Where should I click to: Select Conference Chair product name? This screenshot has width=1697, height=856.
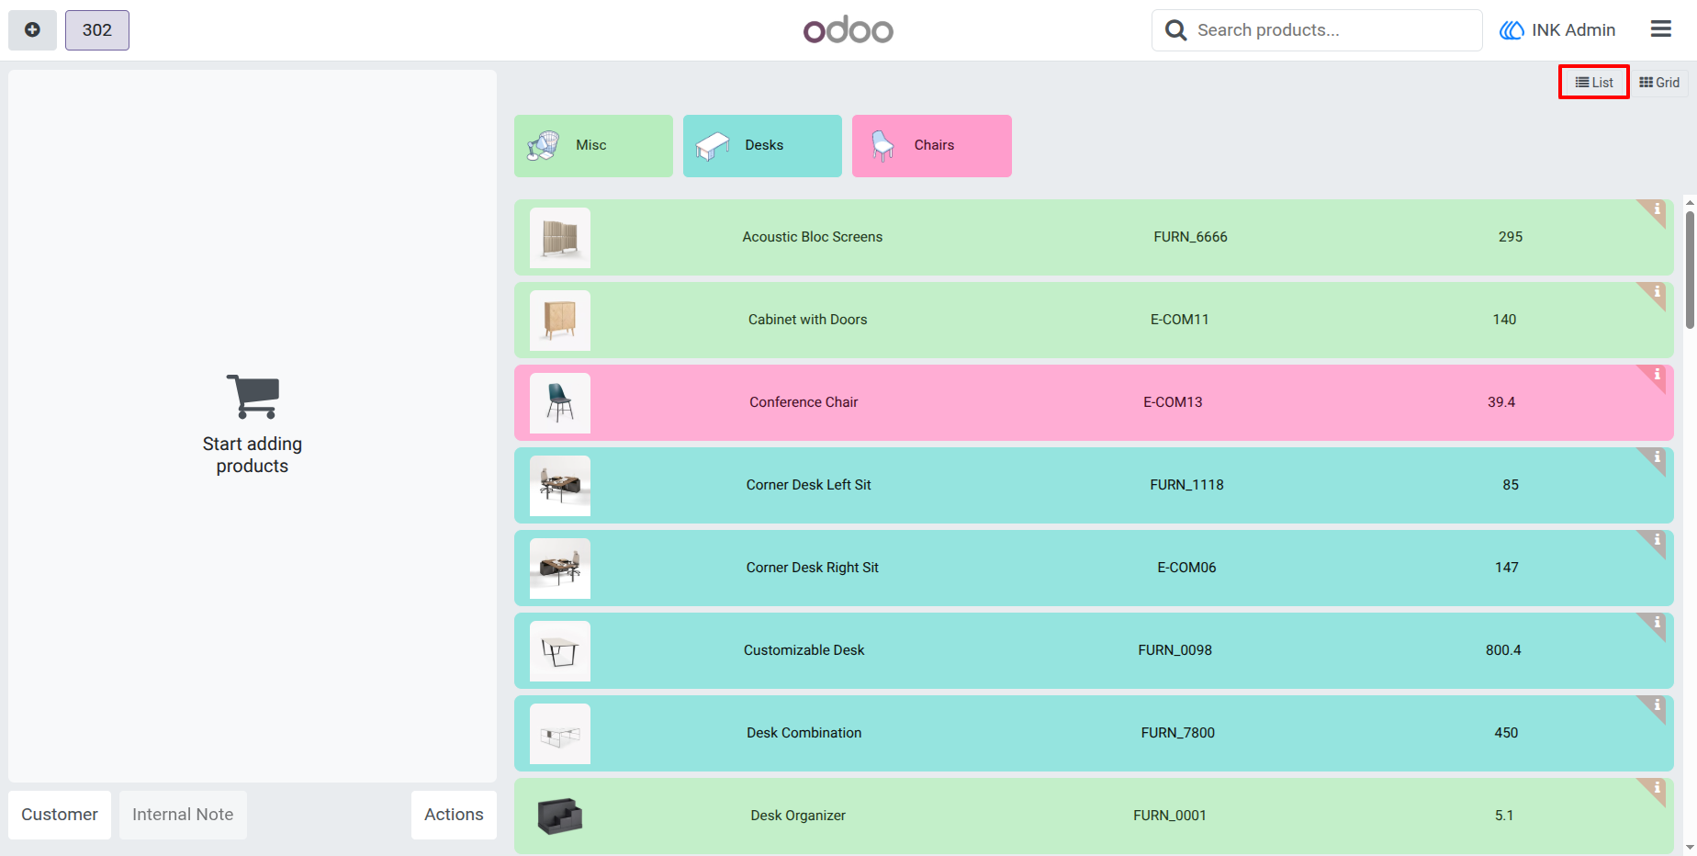[x=804, y=402]
